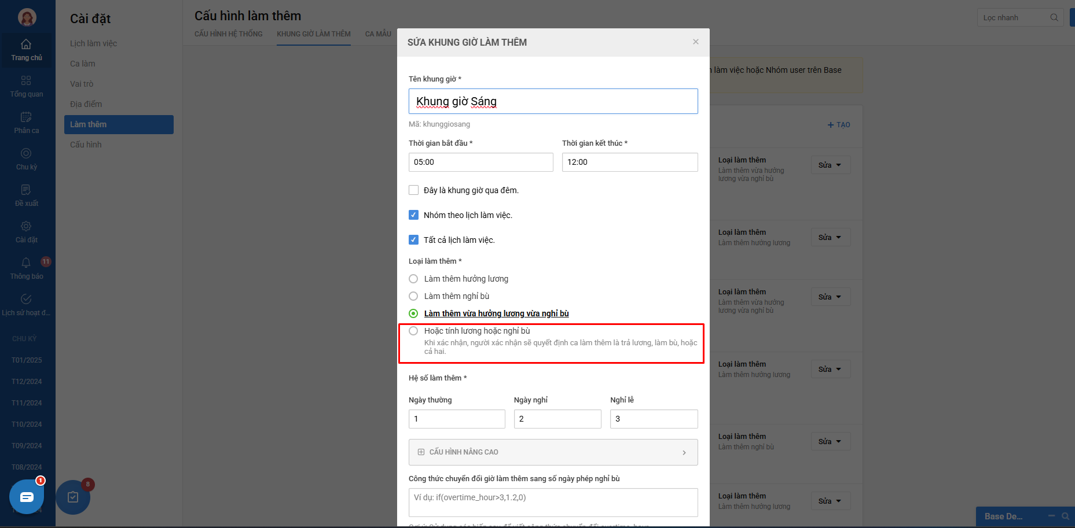The image size is (1075, 528).
Task: Open Ca làm settings menu
Action: pos(83,64)
